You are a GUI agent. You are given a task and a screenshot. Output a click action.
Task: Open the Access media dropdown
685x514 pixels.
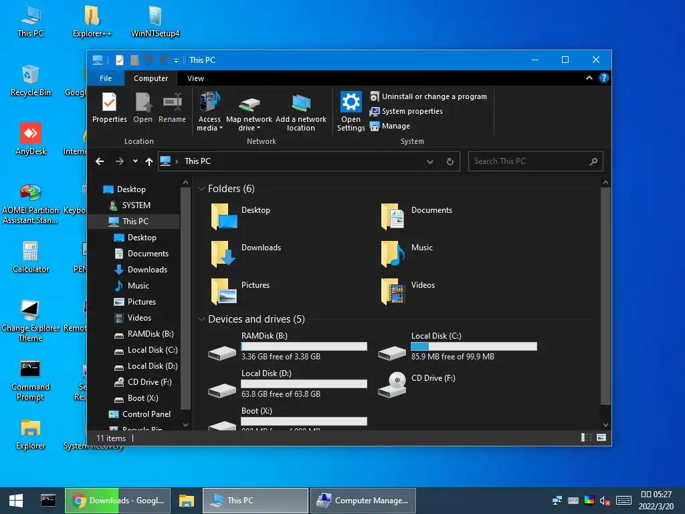pos(209,112)
